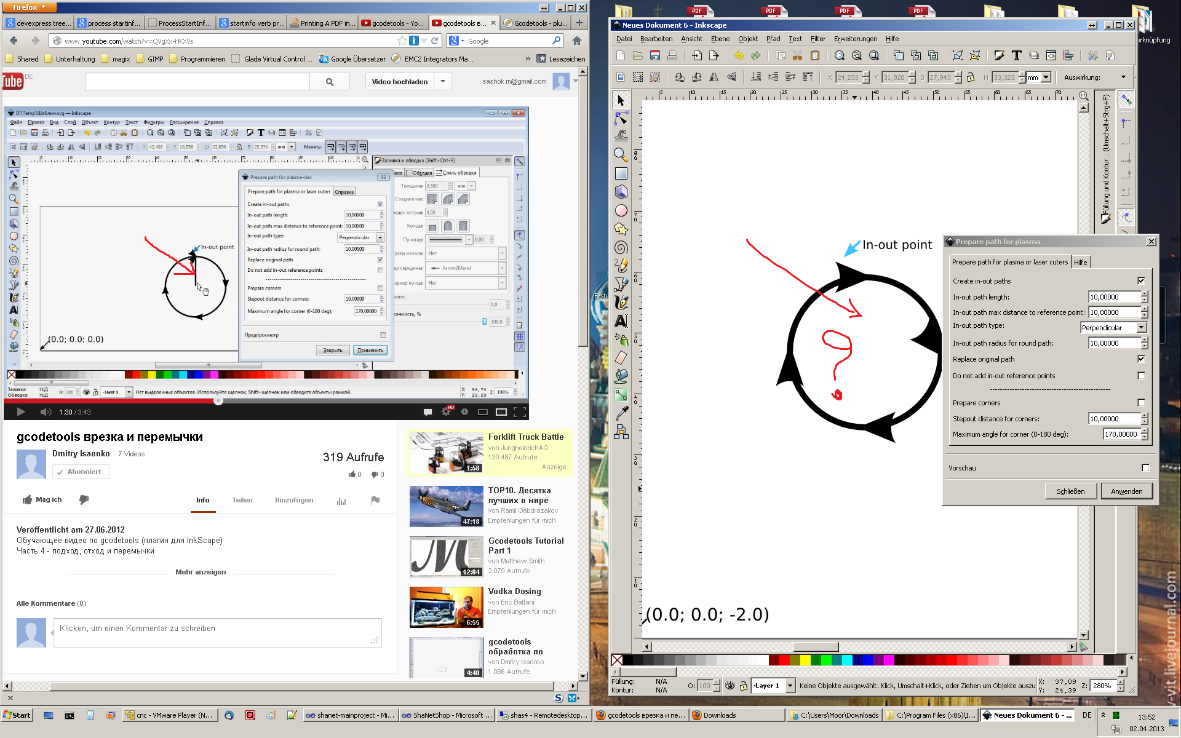Expand the Layer 1 selector dropdown
The image size is (1181, 738).
pyautogui.click(x=790, y=685)
